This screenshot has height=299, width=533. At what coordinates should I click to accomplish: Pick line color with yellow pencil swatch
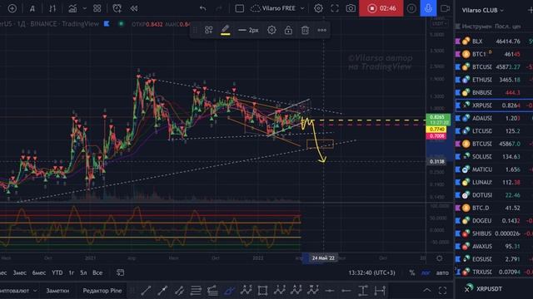pos(226,30)
